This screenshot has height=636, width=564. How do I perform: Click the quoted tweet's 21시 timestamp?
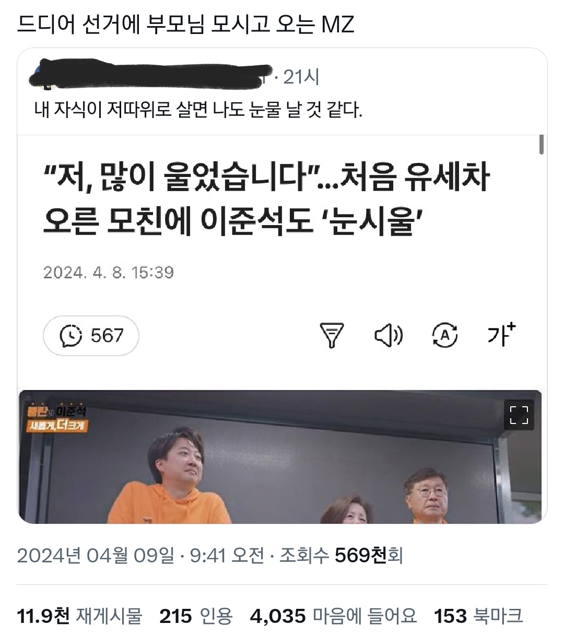(x=301, y=77)
